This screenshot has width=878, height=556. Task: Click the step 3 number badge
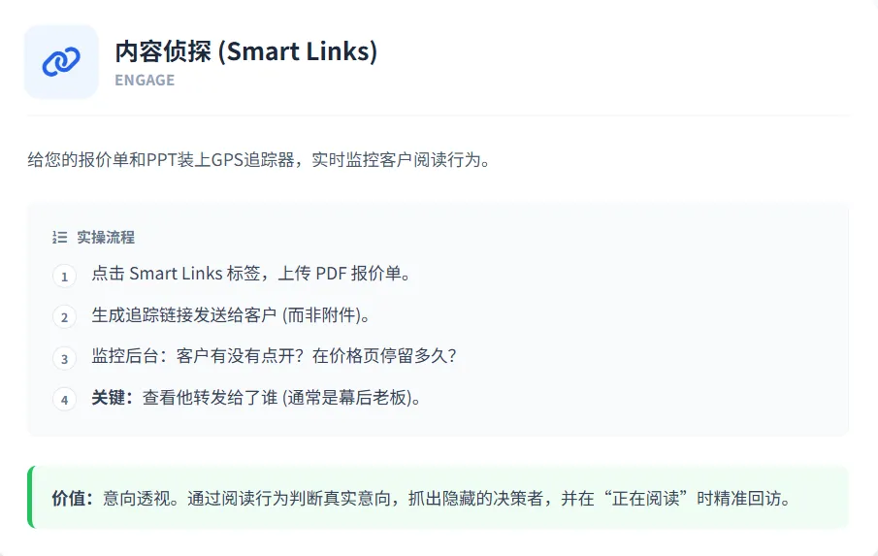(64, 359)
